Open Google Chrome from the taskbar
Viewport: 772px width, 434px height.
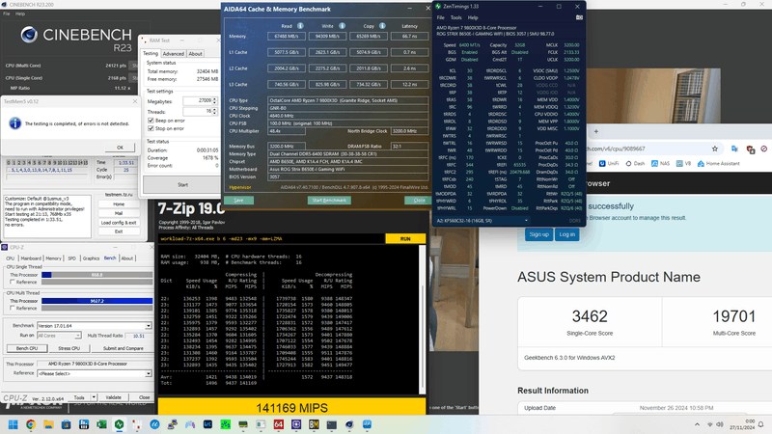[31, 424]
